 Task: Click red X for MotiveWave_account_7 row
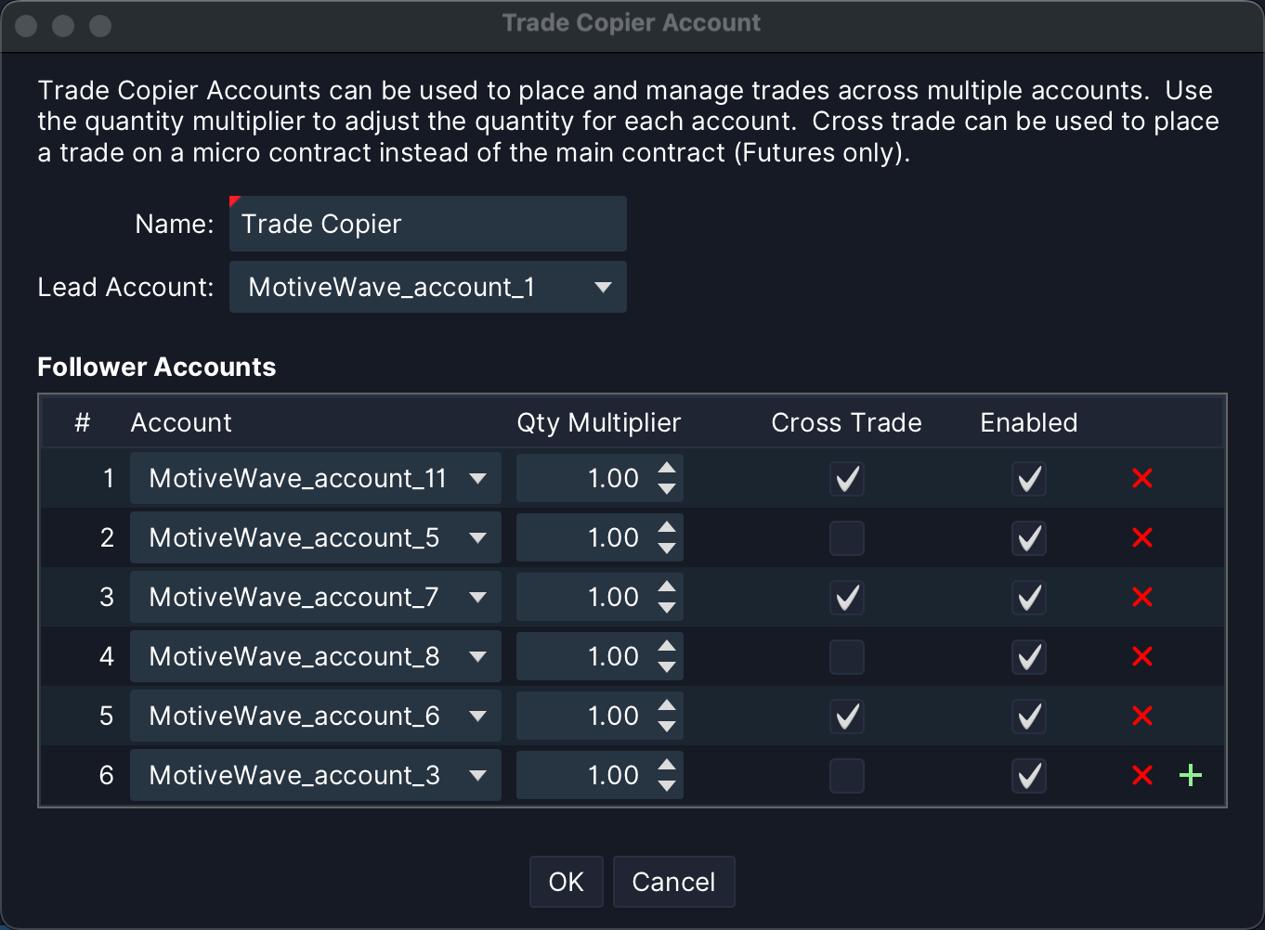coord(1142,597)
